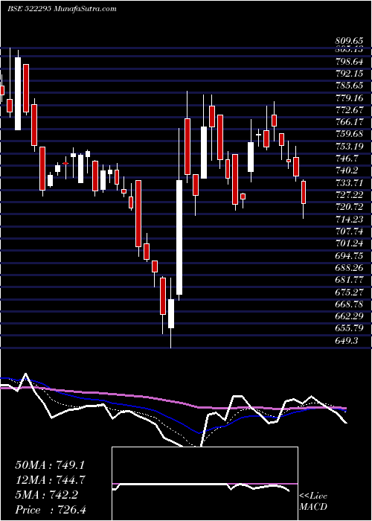Click the 701.24 price axis label
The width and height of the screenshot is (372, 521).
click(349, 243)
